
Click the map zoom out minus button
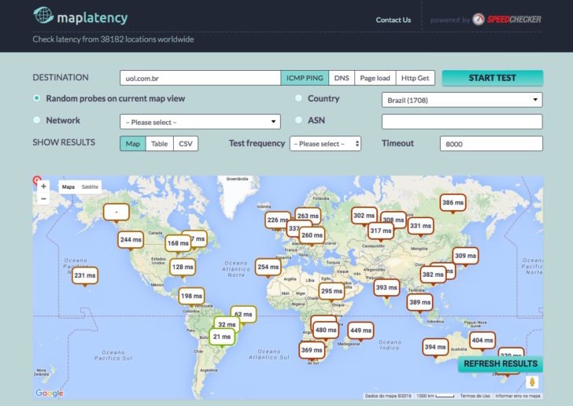click(43, 199)
